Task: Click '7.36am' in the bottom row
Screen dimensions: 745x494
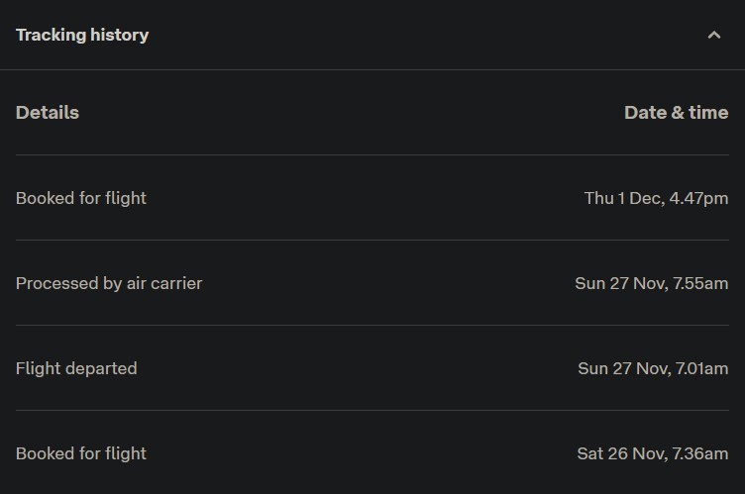Action: tap(699, 454)
